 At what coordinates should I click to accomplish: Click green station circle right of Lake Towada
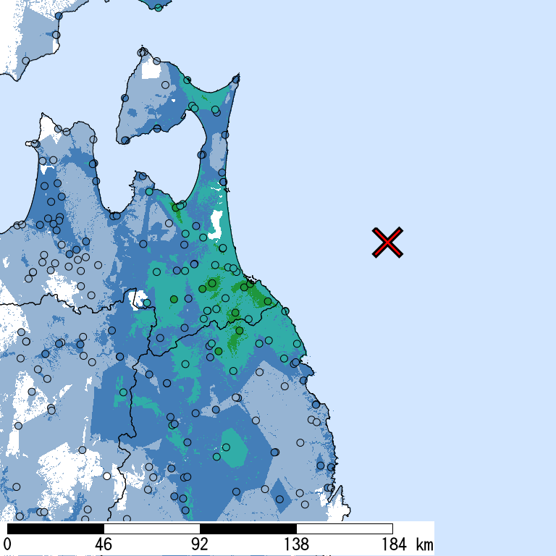pyautogui.click(x=174, y=299)
